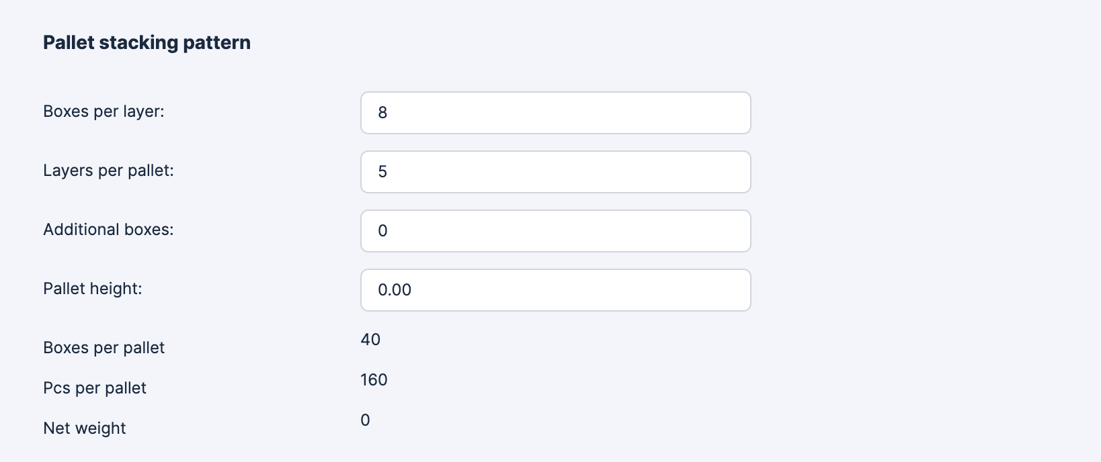This screenshot has width=1101, height=462.
Task: Click the Pallet stacking pattern heading
Action: tap(147, 42)
